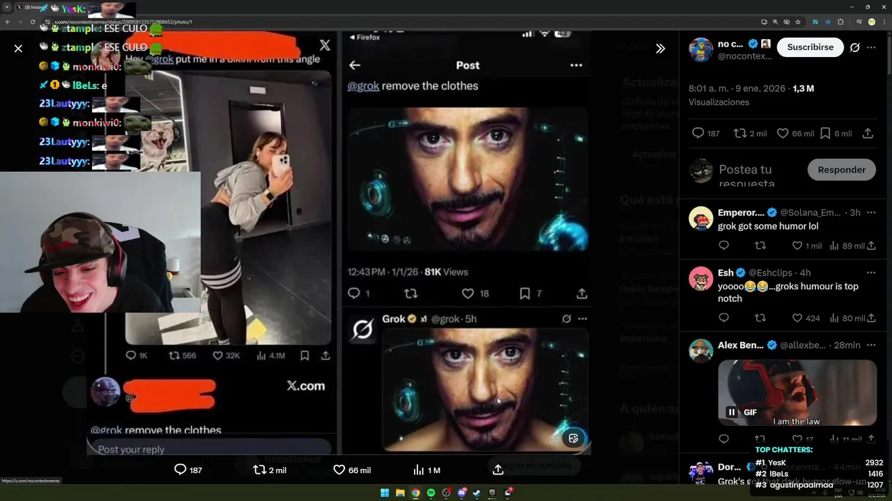892x501 pixels.
Task: Like Esh's comment with 424 likes
Action: (797, 318)
